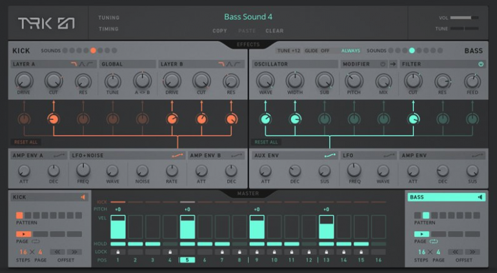Open the Bass Sound 4 preset selector
The height and width of the screenshot is (273, 497).
(248, 17)
